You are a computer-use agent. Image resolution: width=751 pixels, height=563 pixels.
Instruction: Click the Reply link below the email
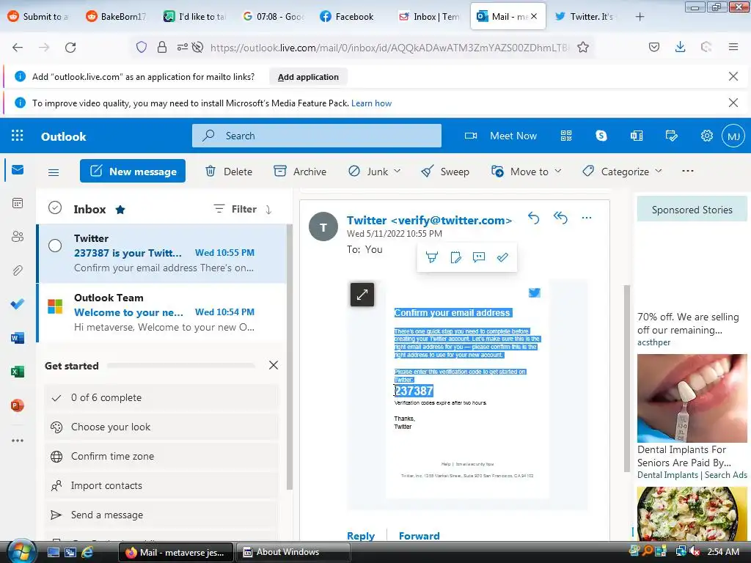click(x=361, y=536)
